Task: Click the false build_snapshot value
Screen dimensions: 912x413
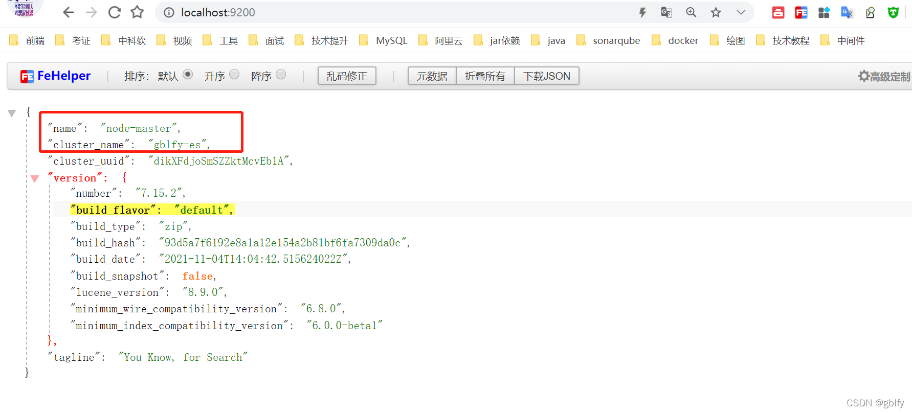Action: coord(197,276)
